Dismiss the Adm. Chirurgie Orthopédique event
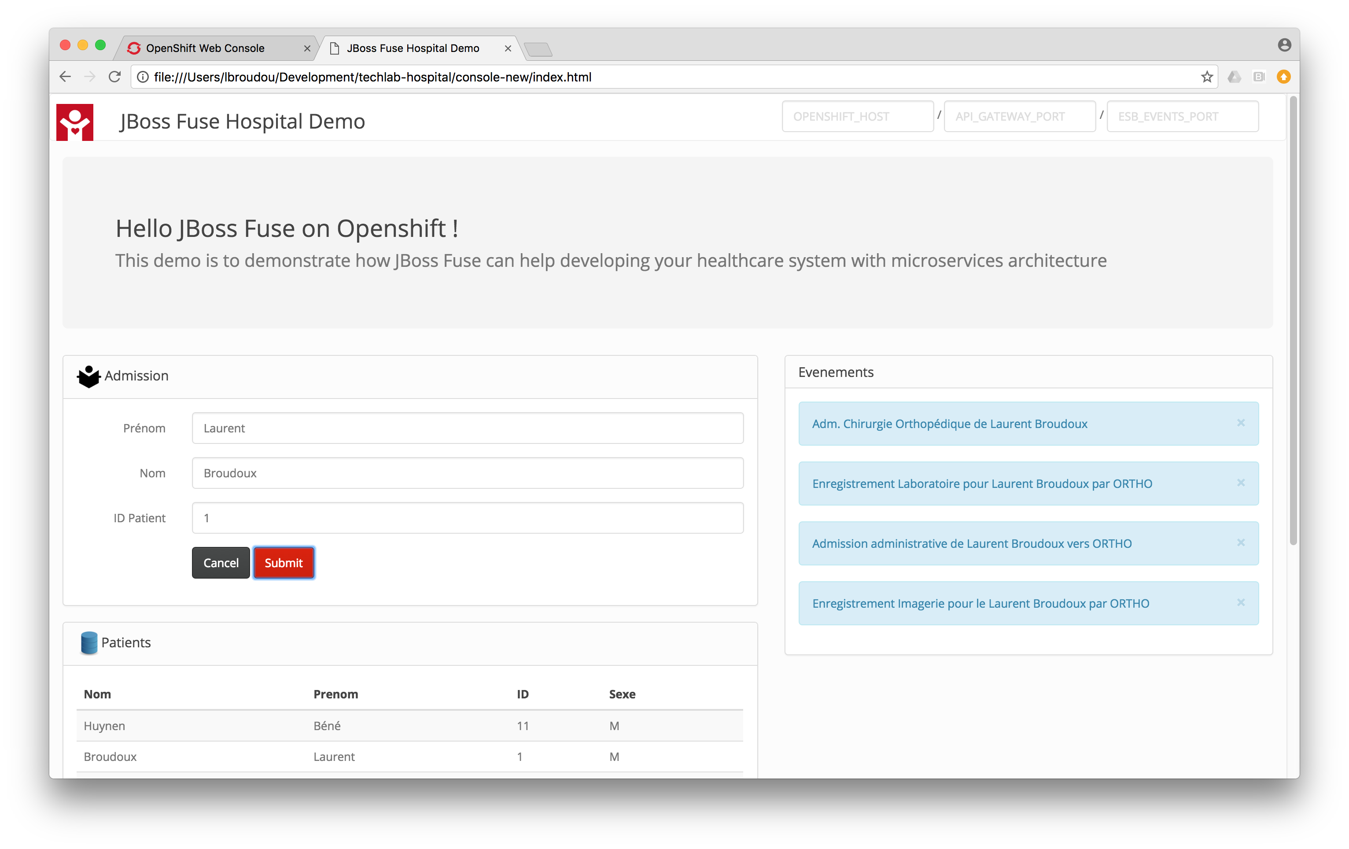 [1241, 423]
